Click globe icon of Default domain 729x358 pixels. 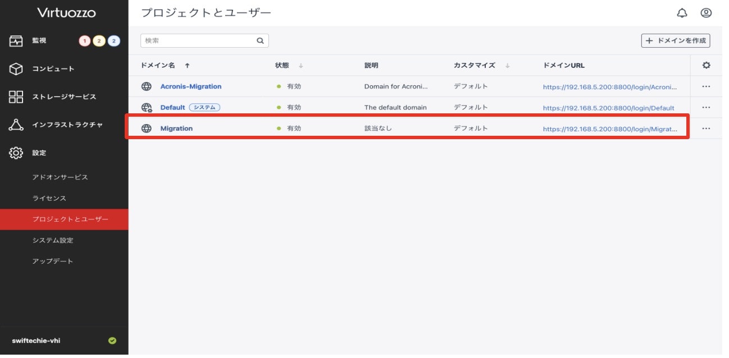(147, 107)
